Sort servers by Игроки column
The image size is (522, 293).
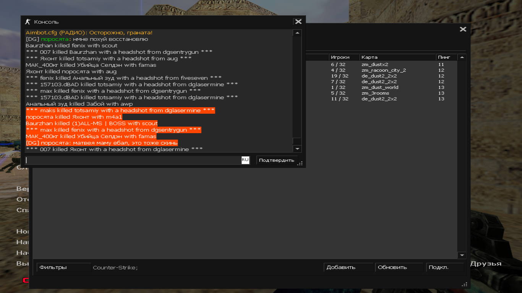coord(344,57)
